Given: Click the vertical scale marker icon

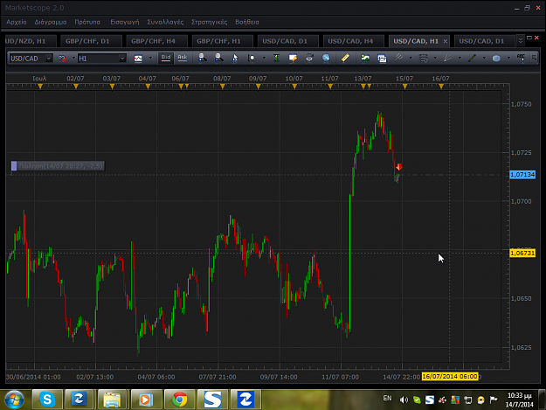Looking at the screenshot, I should pyautogui.click(x=276, y=59).
